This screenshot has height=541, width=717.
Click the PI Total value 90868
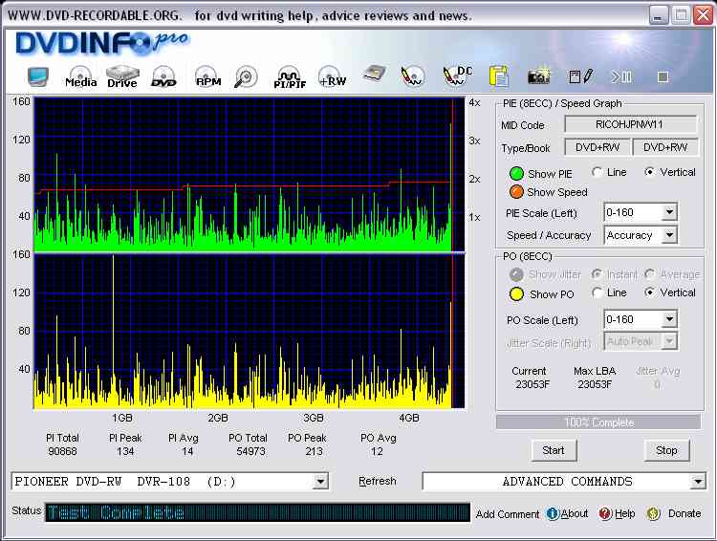(62, 451)
